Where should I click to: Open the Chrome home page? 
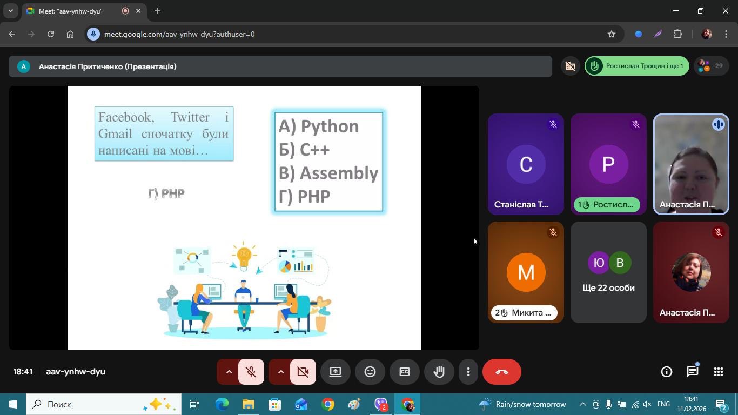[x=70, y=34]
